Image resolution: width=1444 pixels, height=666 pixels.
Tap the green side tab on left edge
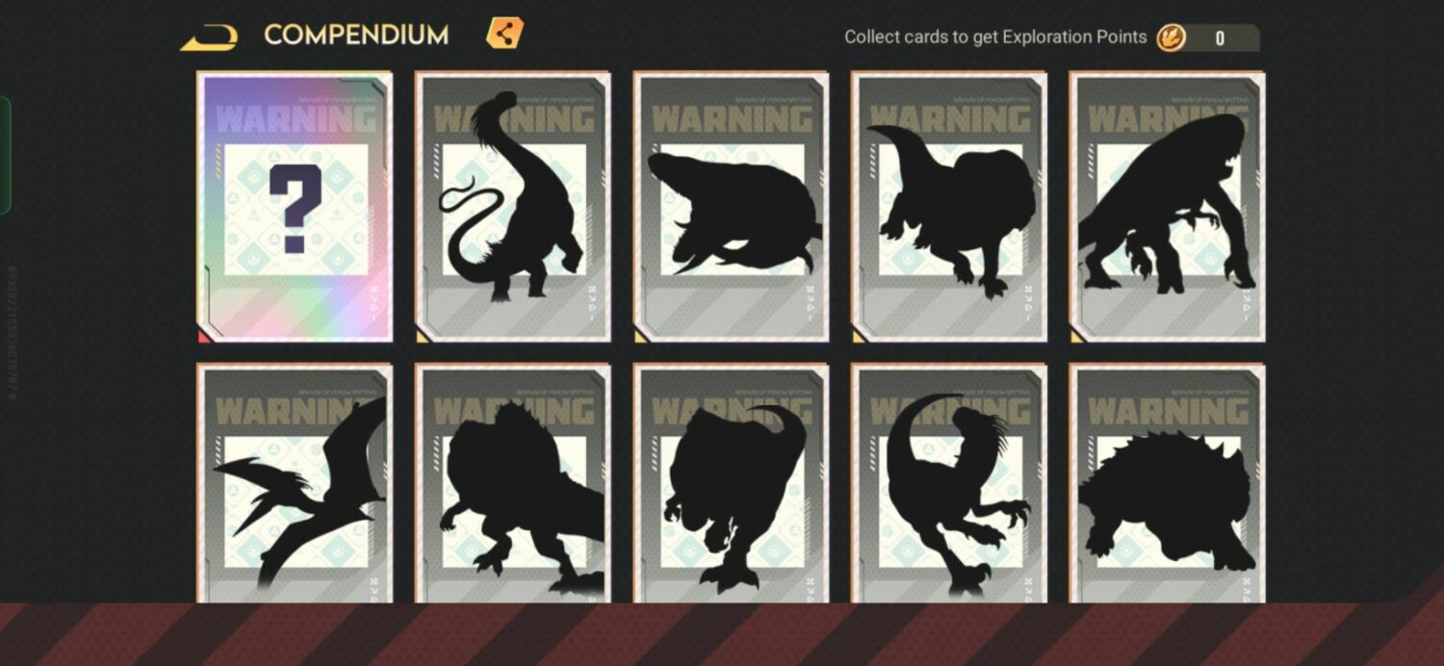coord(5,155)
